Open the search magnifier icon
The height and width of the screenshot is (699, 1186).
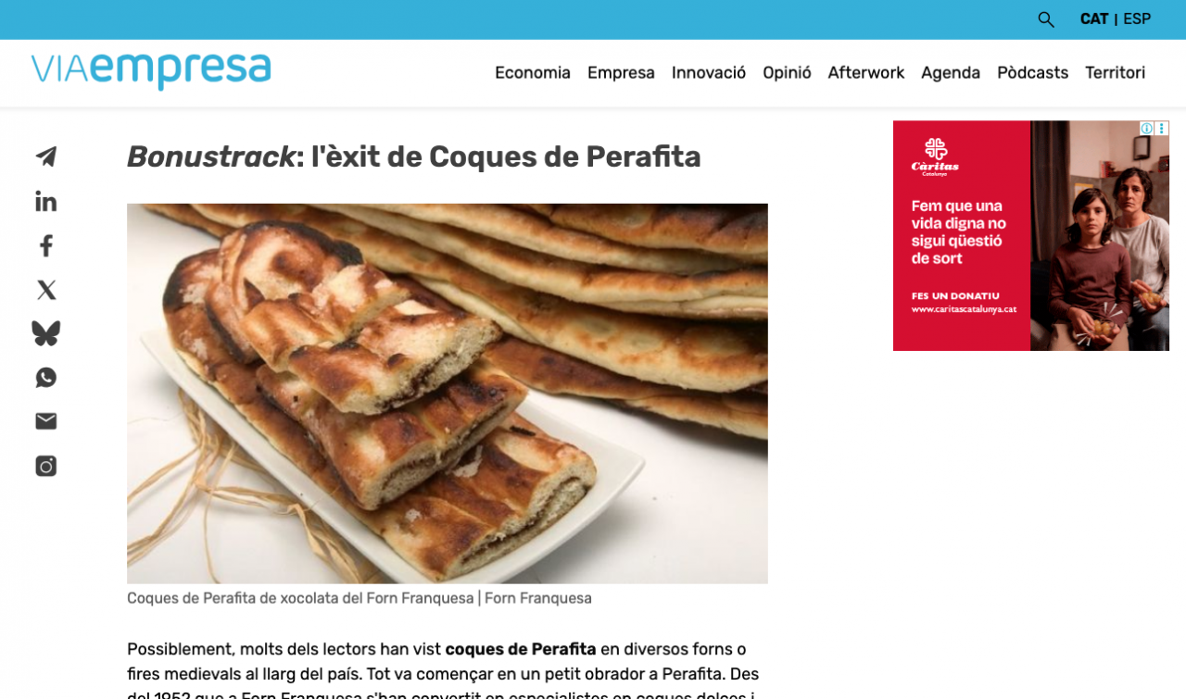[x=1046, y=19]
